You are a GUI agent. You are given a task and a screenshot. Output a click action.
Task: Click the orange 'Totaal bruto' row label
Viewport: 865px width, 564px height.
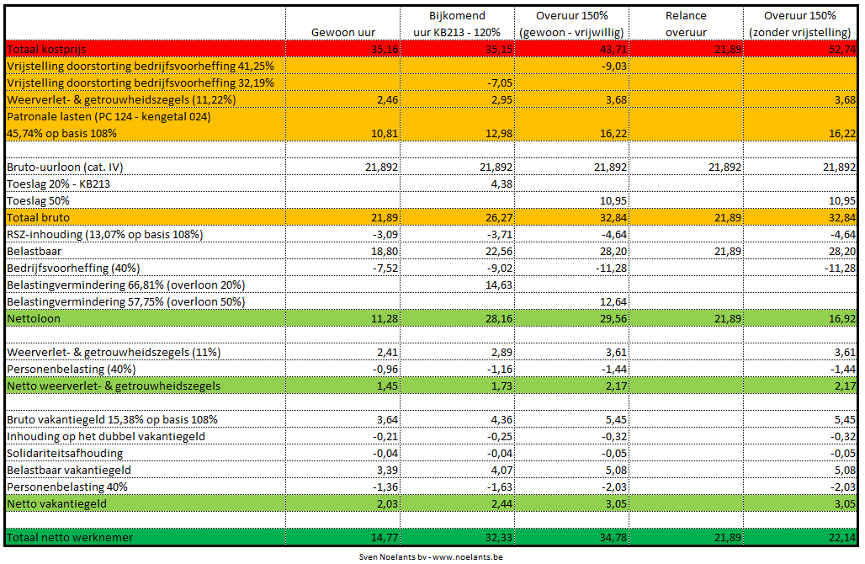pyautogui.click(x=38, y=217)
